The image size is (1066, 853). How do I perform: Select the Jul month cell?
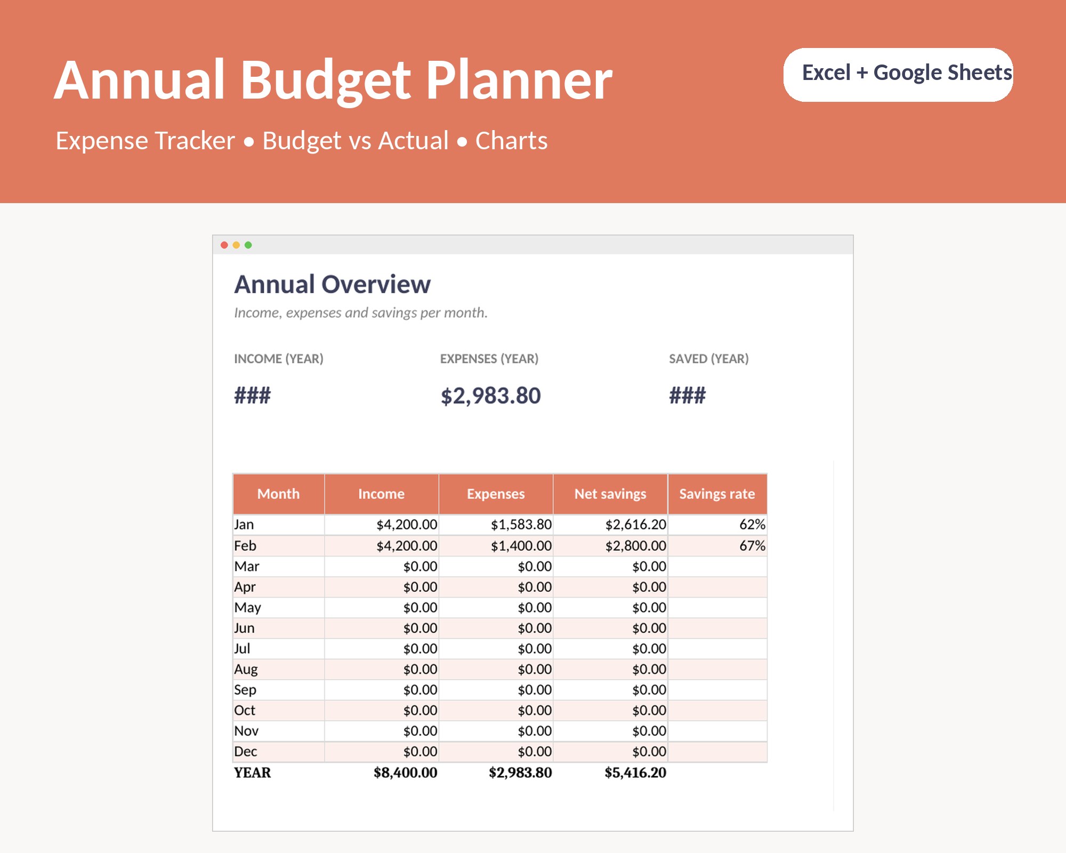click(279, 649)
